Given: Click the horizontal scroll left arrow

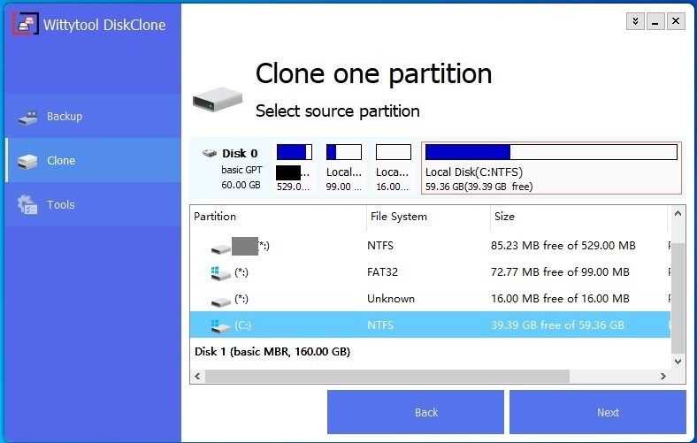Looking at the screenshot, I should pos(198,377).
